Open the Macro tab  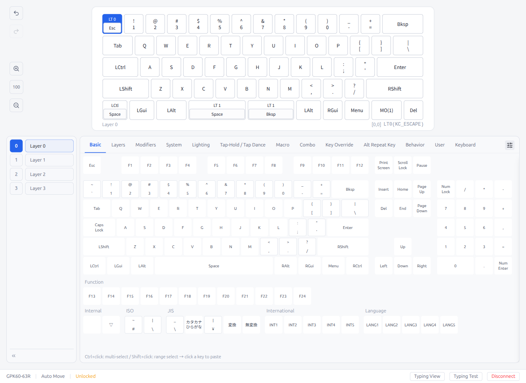(x=283, y=145)
